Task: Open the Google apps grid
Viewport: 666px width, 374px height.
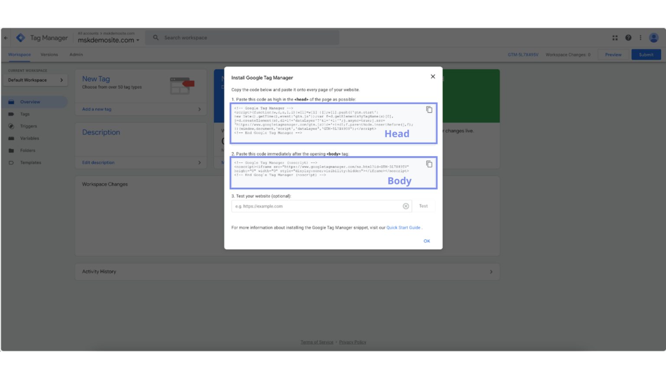Action: coord(615,38)
